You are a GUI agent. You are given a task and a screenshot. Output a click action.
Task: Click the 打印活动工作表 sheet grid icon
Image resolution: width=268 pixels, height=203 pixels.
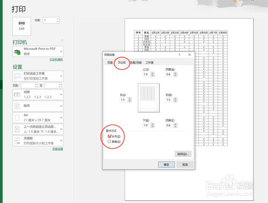(17, 76)
